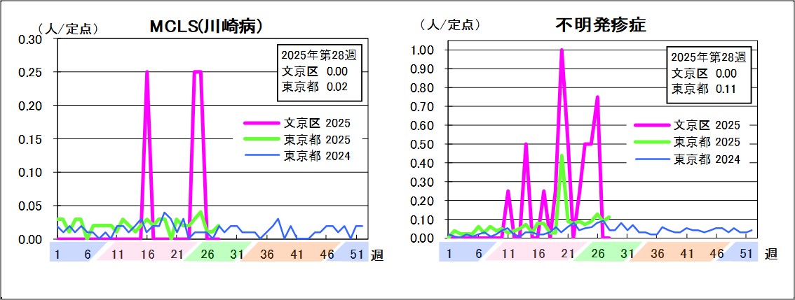Pick the blue legend line in 不明発疹症 chart
This screenshot has height=300, width=795.
point(651,159)
